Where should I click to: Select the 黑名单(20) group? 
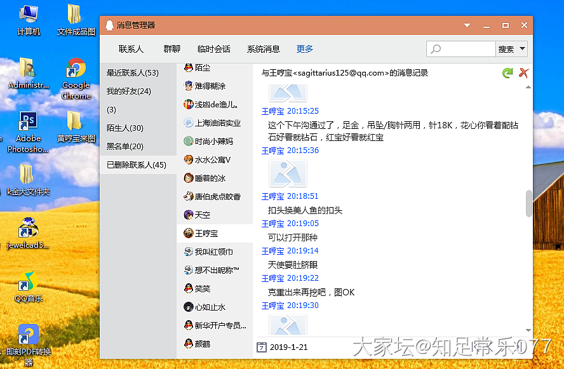coord(124,147)
